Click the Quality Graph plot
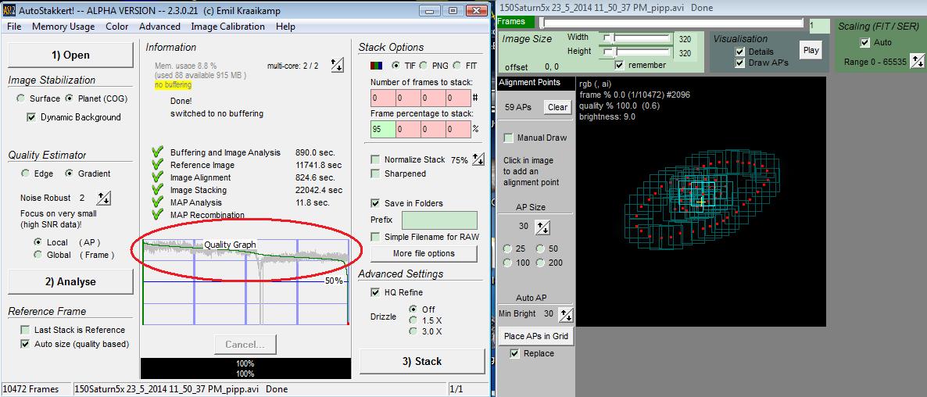 click(x=245, y=282)
